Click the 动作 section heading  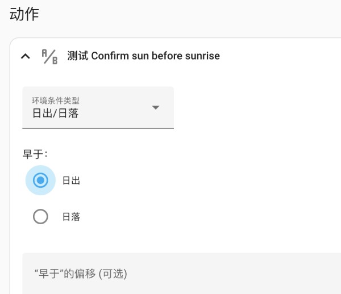click(24, 14)
